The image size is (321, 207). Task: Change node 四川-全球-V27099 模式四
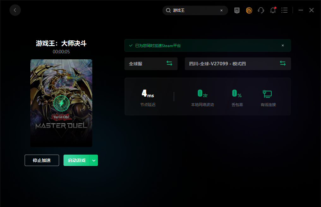pyautogui.click(x=238, y=64)
